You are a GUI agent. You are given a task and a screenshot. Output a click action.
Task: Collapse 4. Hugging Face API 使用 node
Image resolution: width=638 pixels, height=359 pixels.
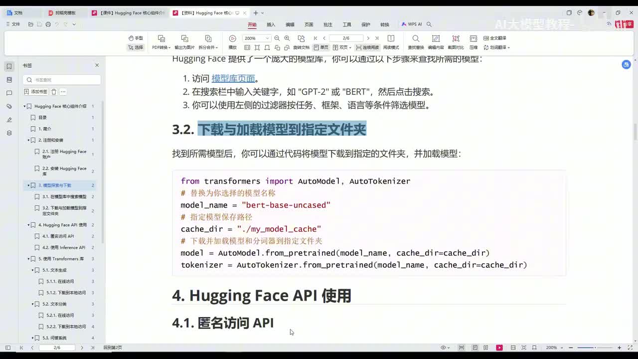coord(28,225)
